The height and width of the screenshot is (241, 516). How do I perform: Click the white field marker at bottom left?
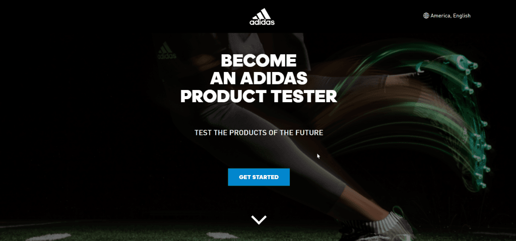[48, 236]
